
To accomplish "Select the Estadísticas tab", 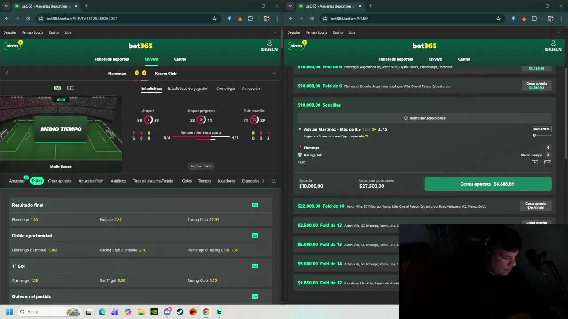I will pyautogui.click(x=151, y=88).
